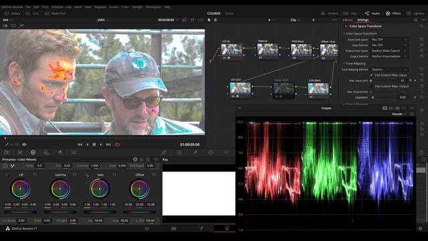Open the Primaries color wheels palette icon
The height and width of the screenshot is (241, 428).
click(33, 153)
